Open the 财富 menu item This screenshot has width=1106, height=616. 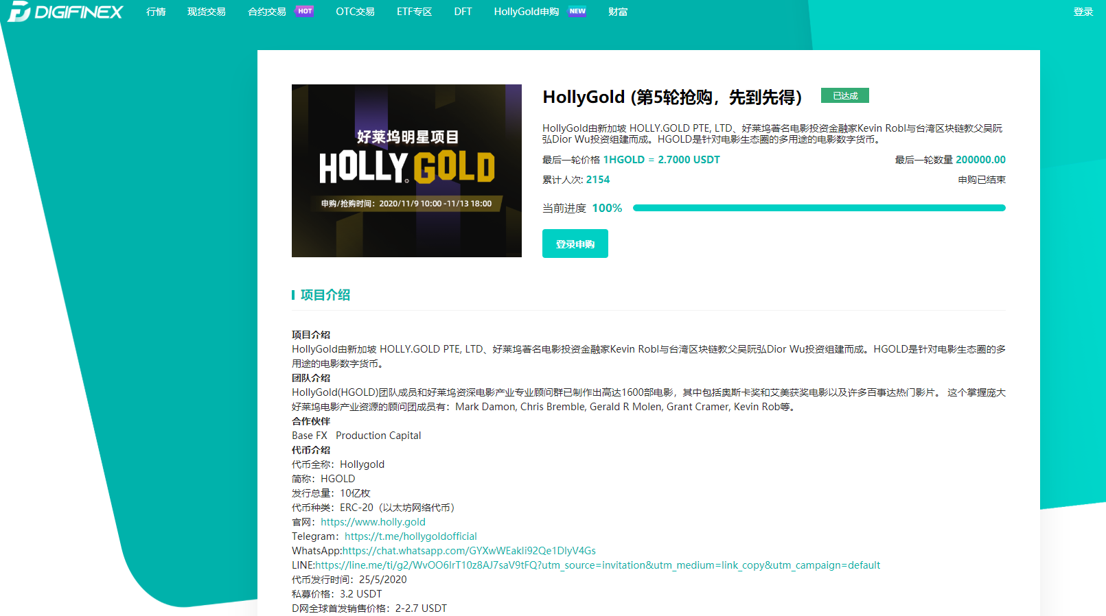618,12
